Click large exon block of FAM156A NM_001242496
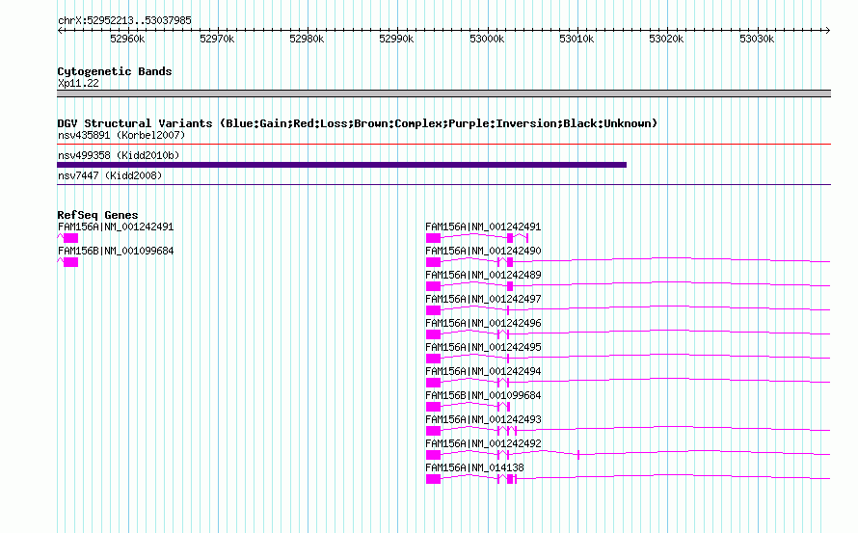 tap(434, 334)
